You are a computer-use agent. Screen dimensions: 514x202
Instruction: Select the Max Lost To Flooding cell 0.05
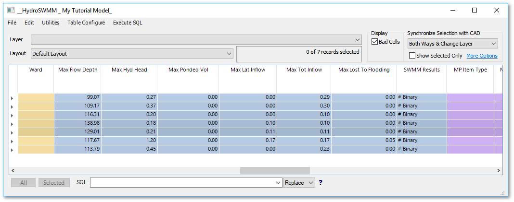tap(364, 141)
